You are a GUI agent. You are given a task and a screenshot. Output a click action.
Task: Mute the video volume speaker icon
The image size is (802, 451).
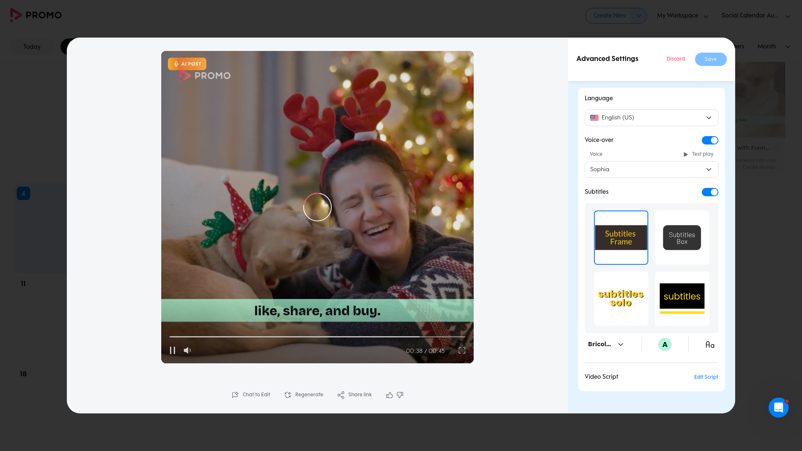187,350
